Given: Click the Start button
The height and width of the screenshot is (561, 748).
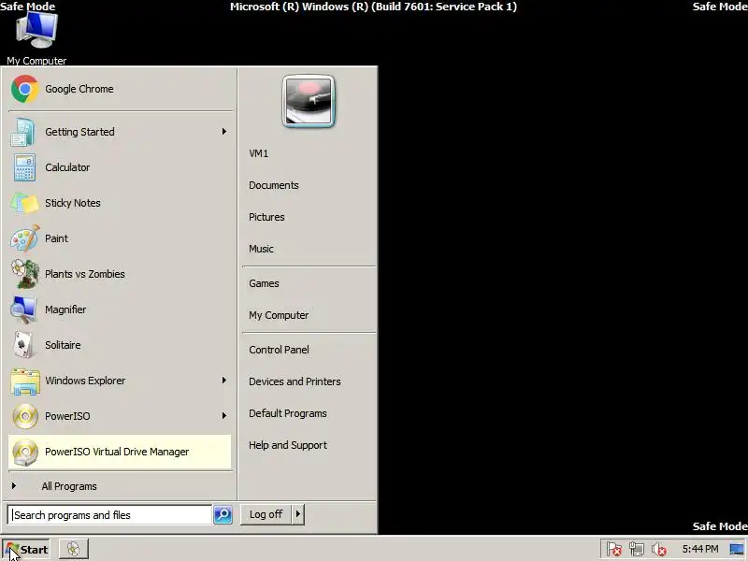Looking at the screenshot, I should tap(26, 549).
